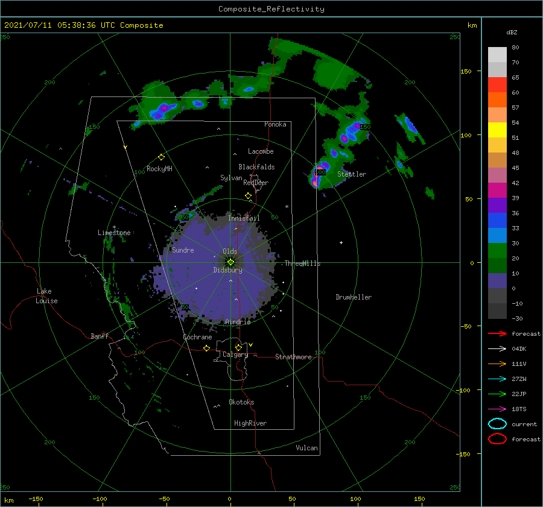
Task: Select the cyan current ellipse symbol
Action: (x=497, y=424)
